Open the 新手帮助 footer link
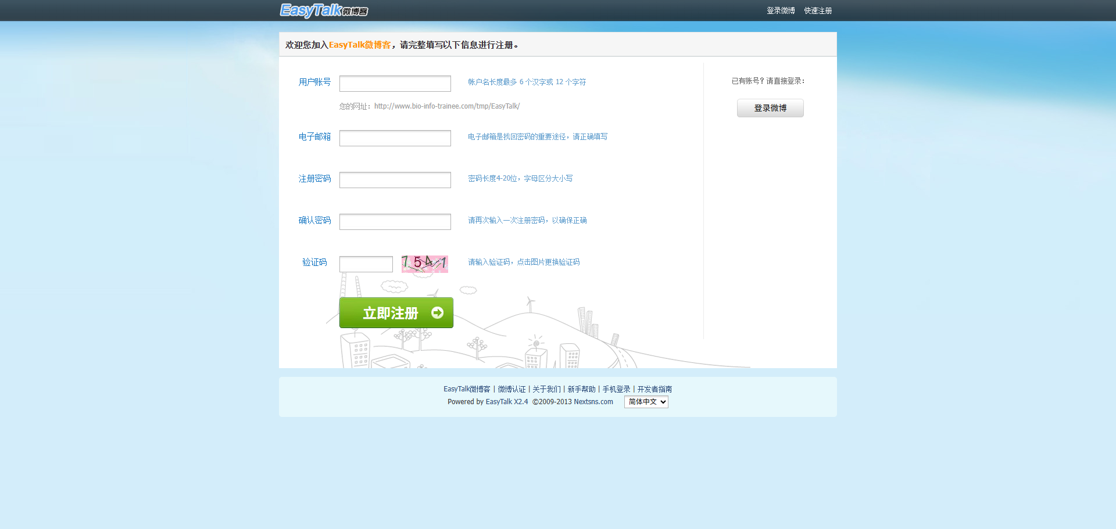This screenshot has height=529, width=1116. pyautogui.click(x=581, y=389)
